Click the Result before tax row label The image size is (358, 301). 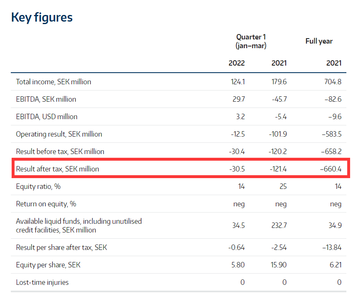point(60,152)
